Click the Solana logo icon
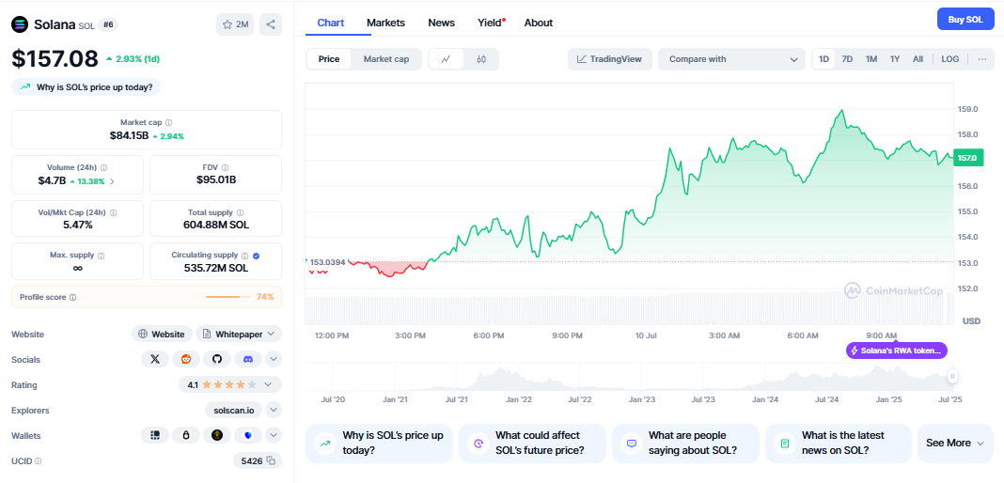The image size is (1004, 483). (x=21, y=24)
